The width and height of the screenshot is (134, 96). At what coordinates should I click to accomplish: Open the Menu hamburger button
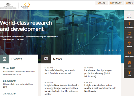[x=130, y=3]
